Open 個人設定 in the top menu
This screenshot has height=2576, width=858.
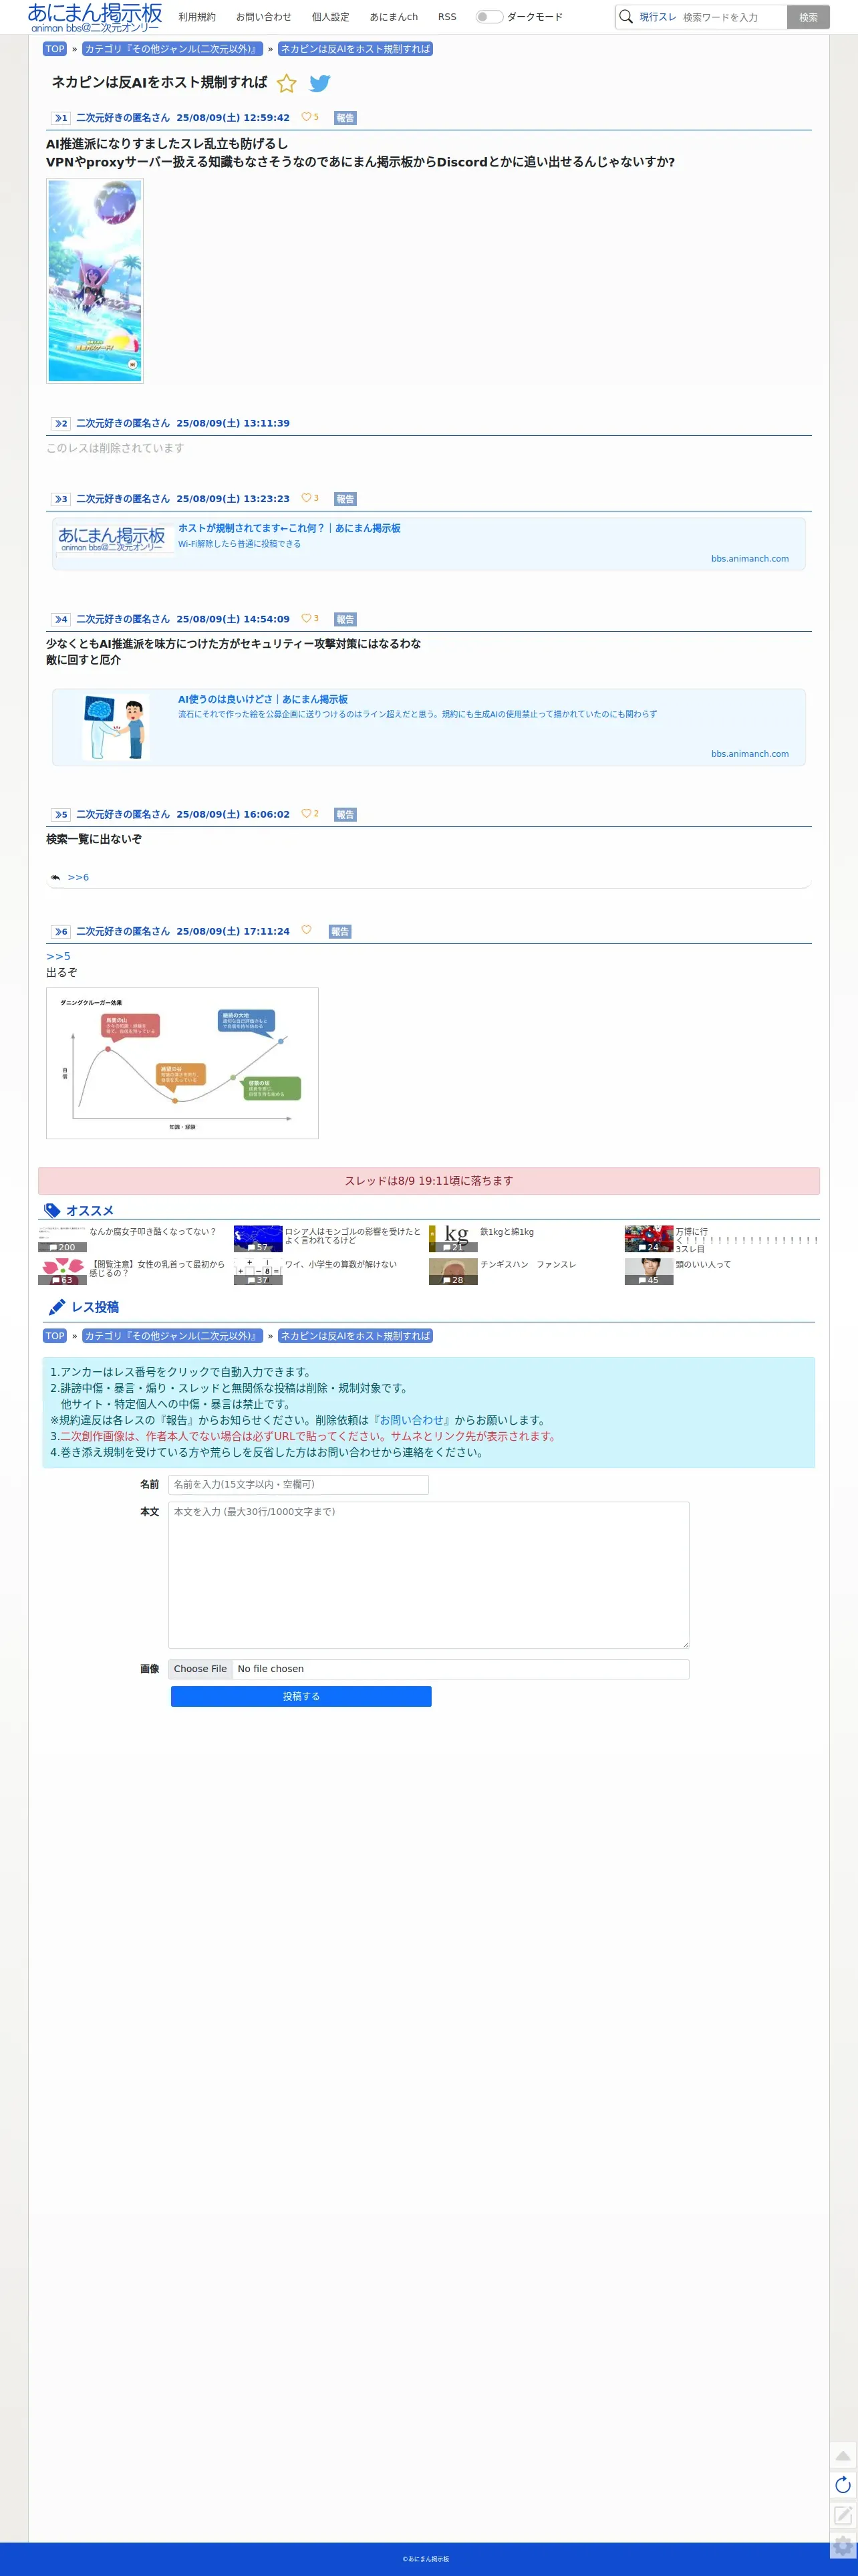pyautogui.click(x=330, y=17)
